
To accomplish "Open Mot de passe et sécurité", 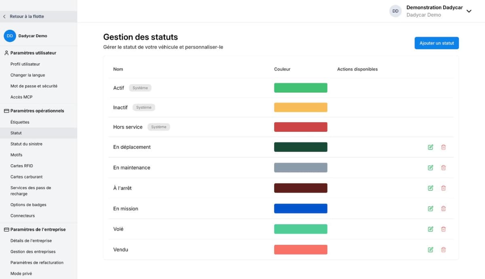I will coord(34,86).
